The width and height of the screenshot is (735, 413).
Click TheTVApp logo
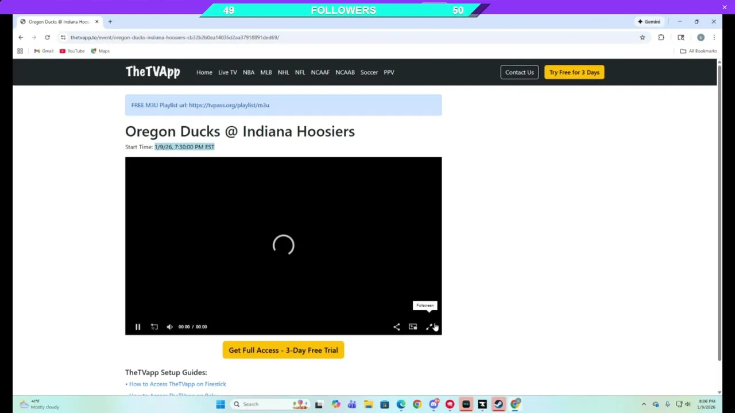pyautogui.click(x=153, y=72)
